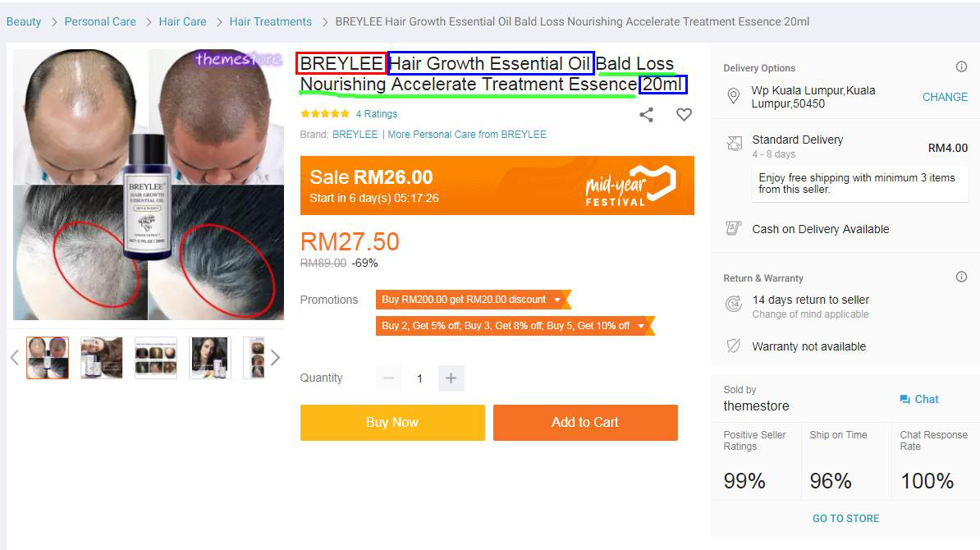Open Delivery Options info icon
This screenshot has height=550, width=980.
tap(961, 66)
